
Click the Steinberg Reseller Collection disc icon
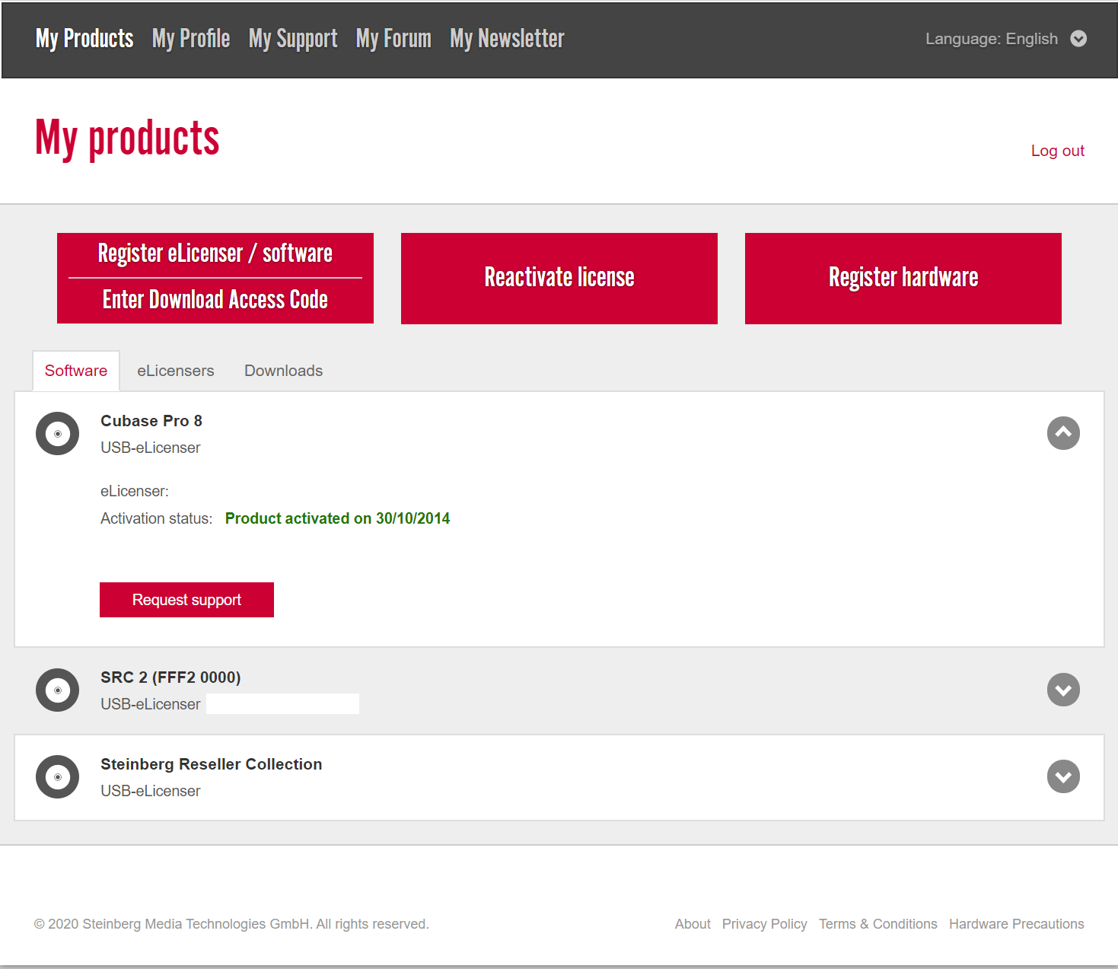click(x=58, y=777)
